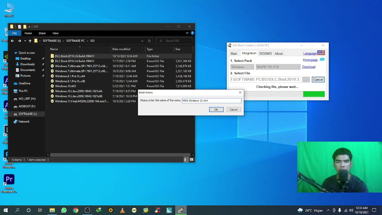The height and width of the screenshot is (215, 382).
Task: Open Task View in the taskbar
Action: pos(40,210)
